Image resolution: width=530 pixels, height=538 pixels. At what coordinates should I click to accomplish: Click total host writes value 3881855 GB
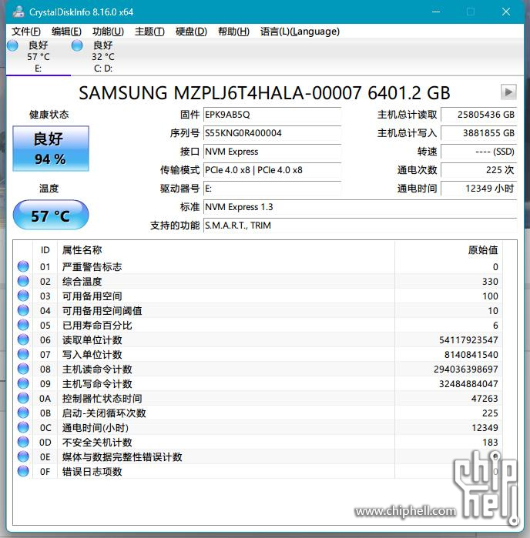479,133
